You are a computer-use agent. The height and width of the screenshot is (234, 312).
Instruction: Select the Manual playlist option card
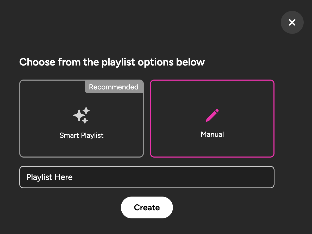pos(212,118)
